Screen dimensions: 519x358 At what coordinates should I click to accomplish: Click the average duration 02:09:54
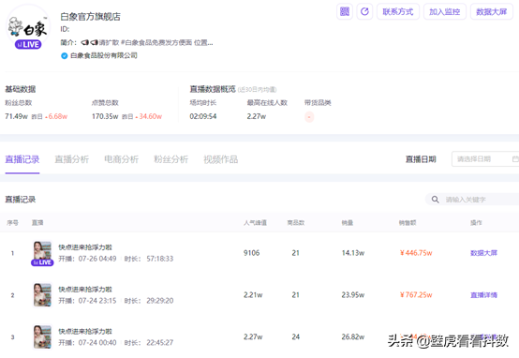(x=203, y=116)
